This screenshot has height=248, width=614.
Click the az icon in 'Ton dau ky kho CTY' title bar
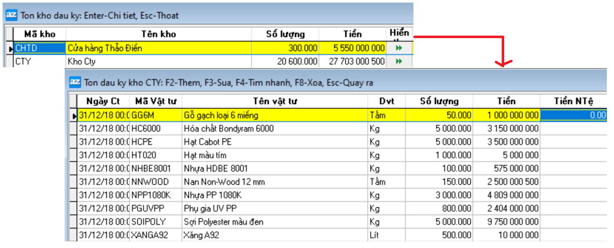pyautogui.click(x=75, y=82)
